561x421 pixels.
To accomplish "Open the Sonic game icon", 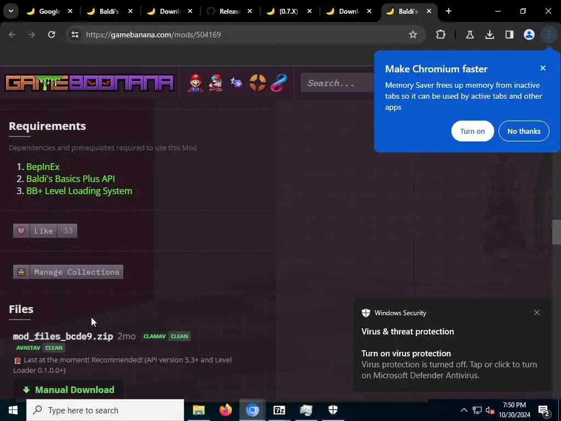I will pyautogui.click(x=237, y=83).
